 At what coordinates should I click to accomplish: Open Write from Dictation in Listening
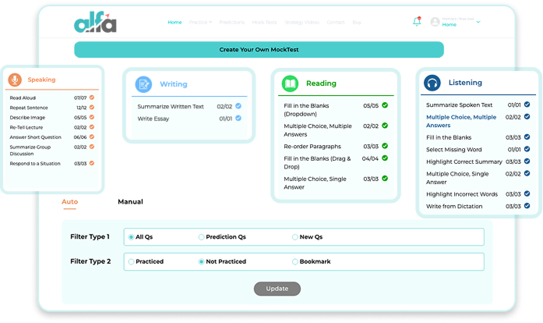tap(454, 206)
